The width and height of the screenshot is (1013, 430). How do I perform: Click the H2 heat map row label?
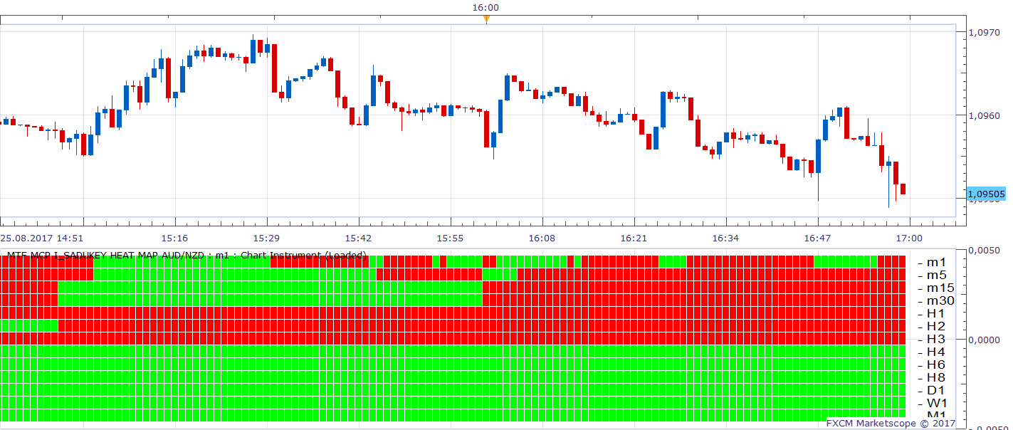click(x=935, y=327)
